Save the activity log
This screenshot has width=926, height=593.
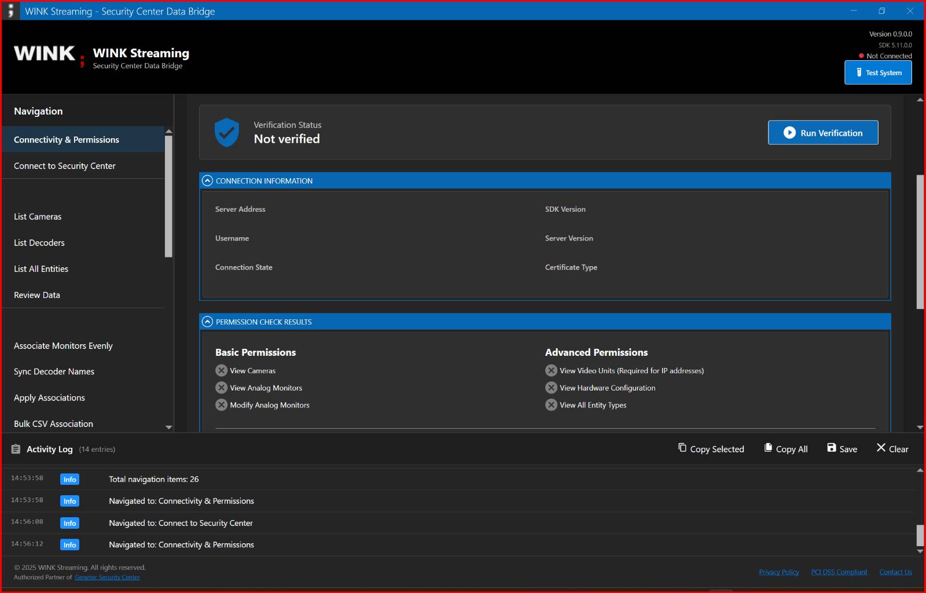tap(842, 449)
